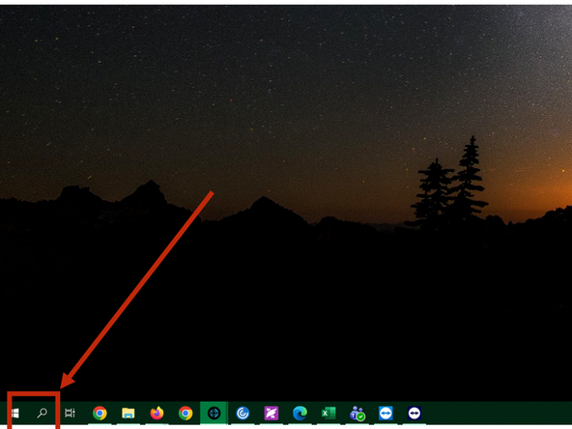Open the dark navy TeamViewer icon
The image size is (572, 429).
[x=415, y=414]
